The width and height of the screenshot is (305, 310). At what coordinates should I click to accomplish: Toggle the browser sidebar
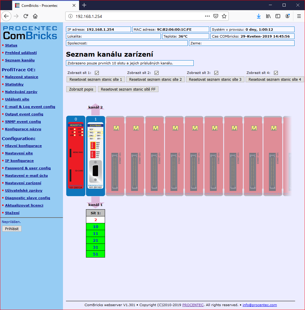tap(278, 16)
